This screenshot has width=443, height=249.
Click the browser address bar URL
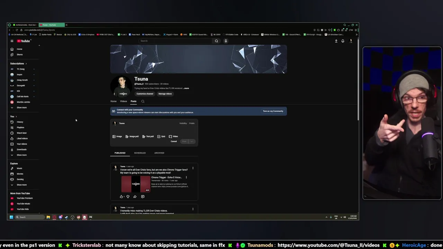pos(39,30)
